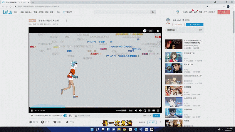Screen dimensions: 235x132
Task: Open 创作中心 creator center
Action: coord(211,12)
